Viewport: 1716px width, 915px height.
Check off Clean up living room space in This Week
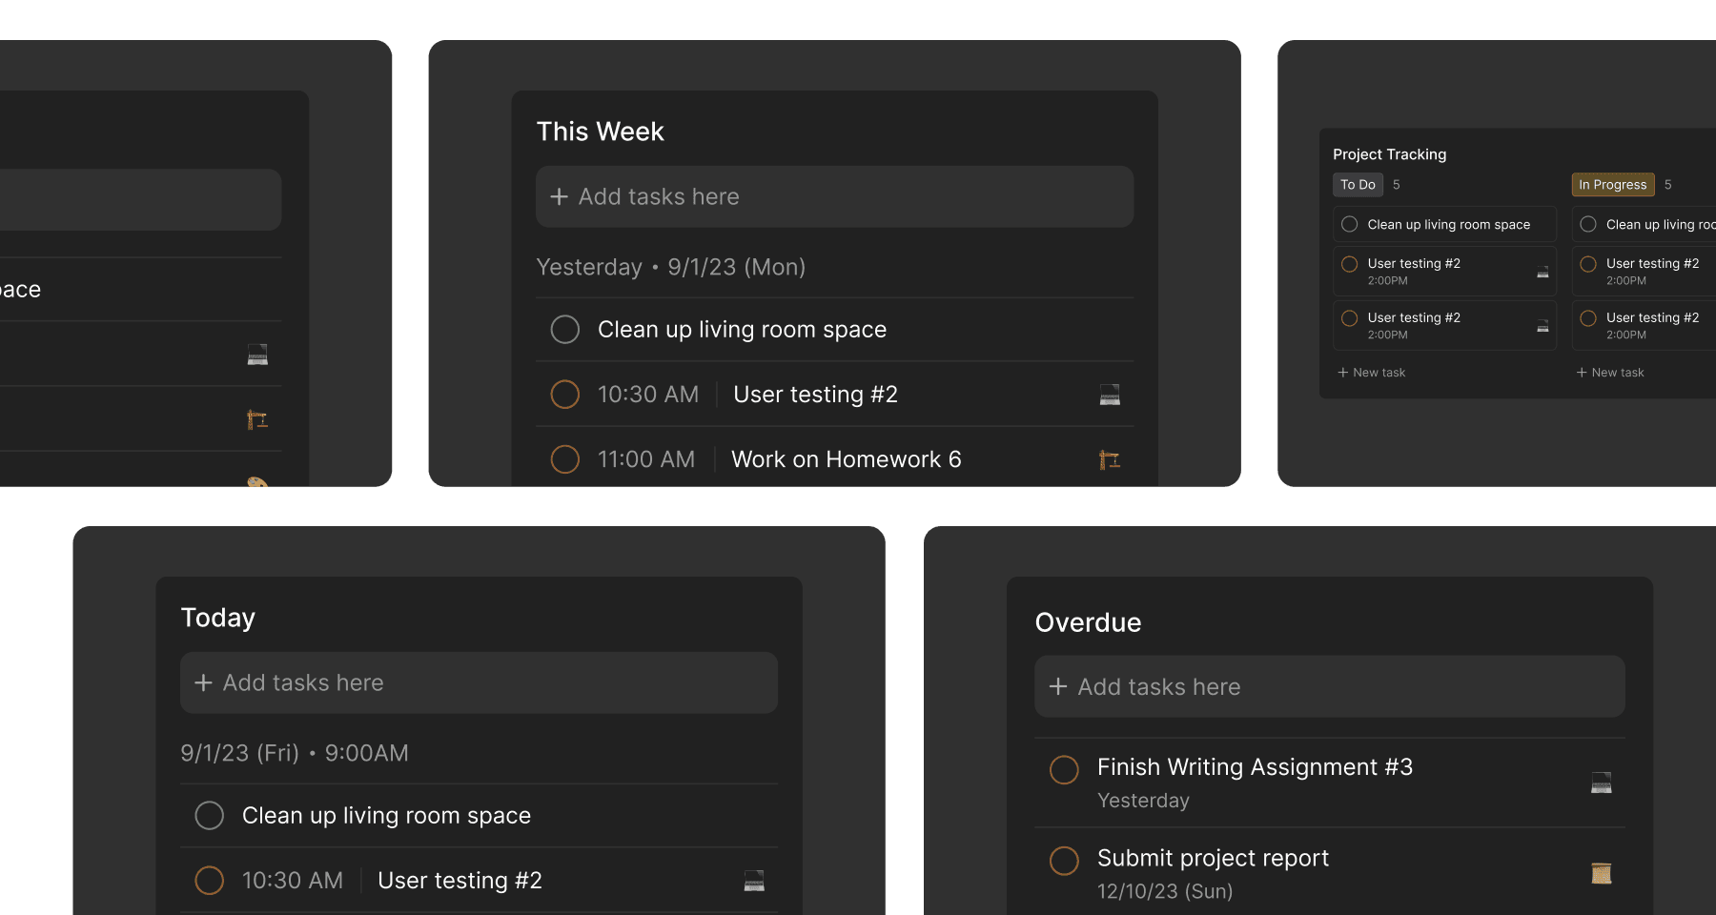pos(565,330)
